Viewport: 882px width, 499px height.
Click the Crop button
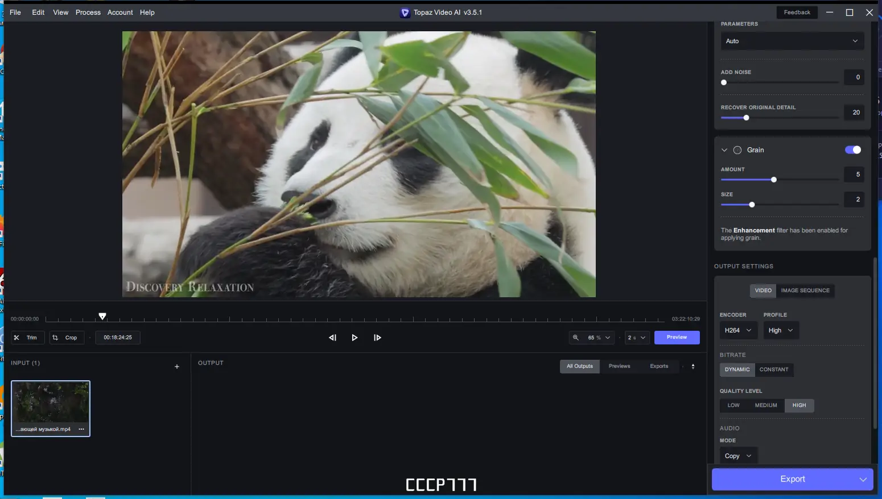click(x=67, y=338)
